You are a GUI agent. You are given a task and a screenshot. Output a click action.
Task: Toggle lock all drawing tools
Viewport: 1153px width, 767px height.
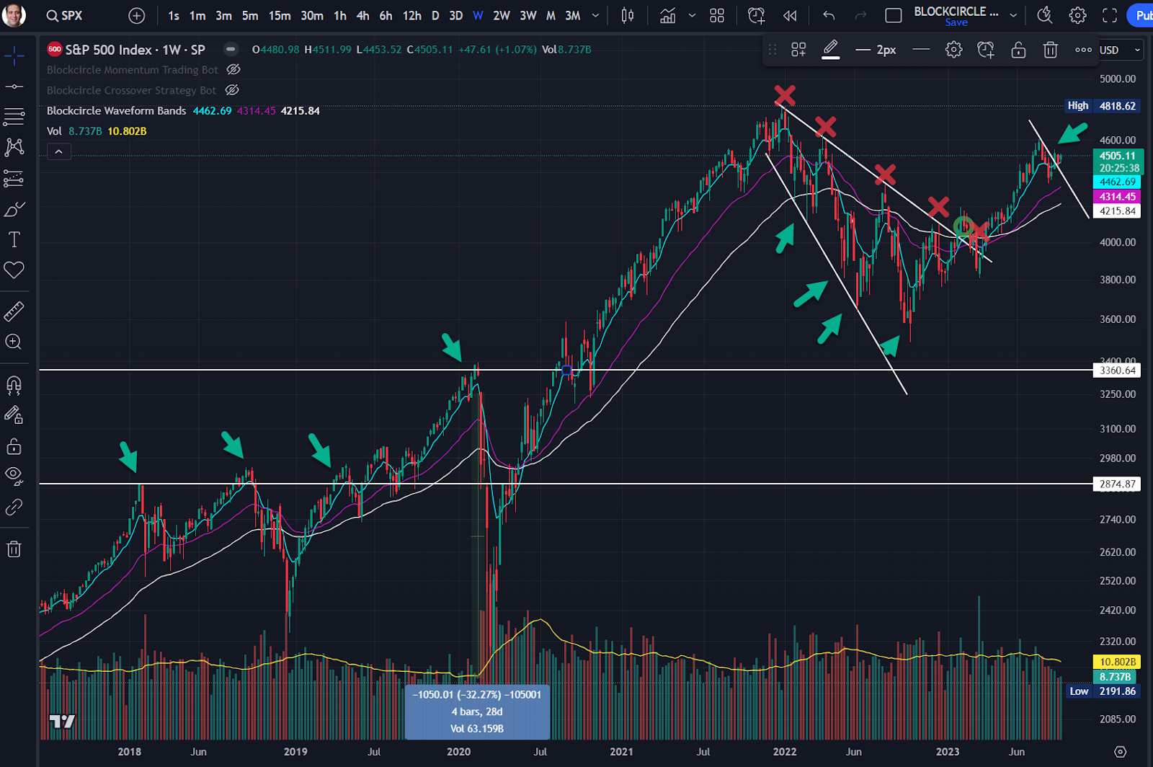coord(14,446)
